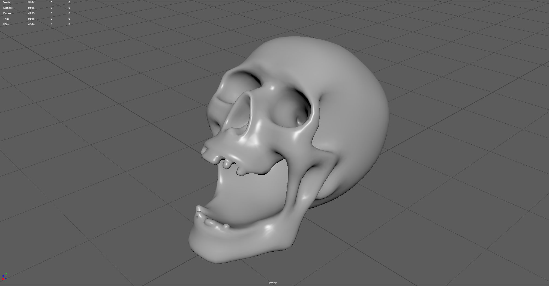Click the persp camera name label

pyautogui.click(x=272, y=282)
